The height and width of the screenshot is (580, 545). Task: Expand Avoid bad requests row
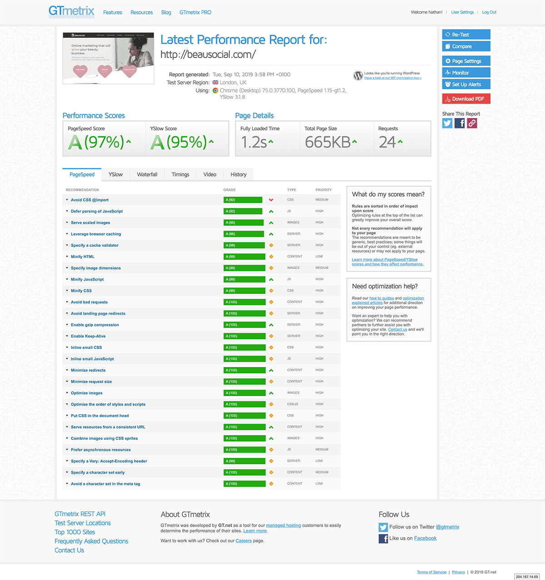89,302
